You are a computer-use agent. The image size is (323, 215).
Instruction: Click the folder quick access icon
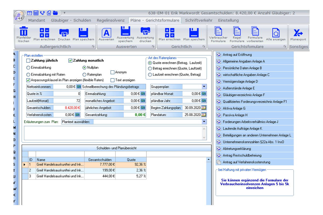tap(55, 13)
